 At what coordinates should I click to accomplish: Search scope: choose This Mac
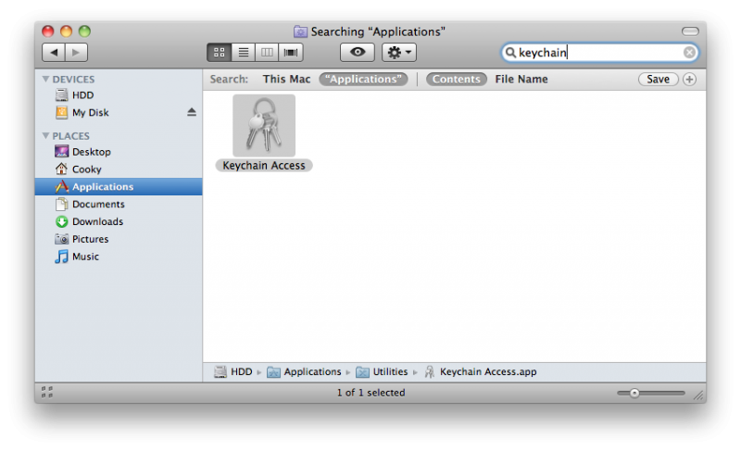click(287, 80)
